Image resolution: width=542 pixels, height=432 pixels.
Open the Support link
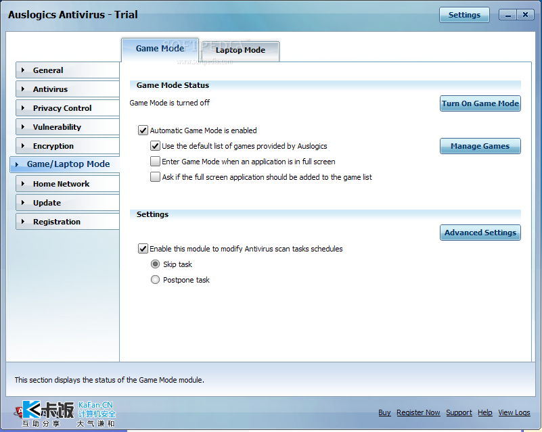[x=459, y=412]
